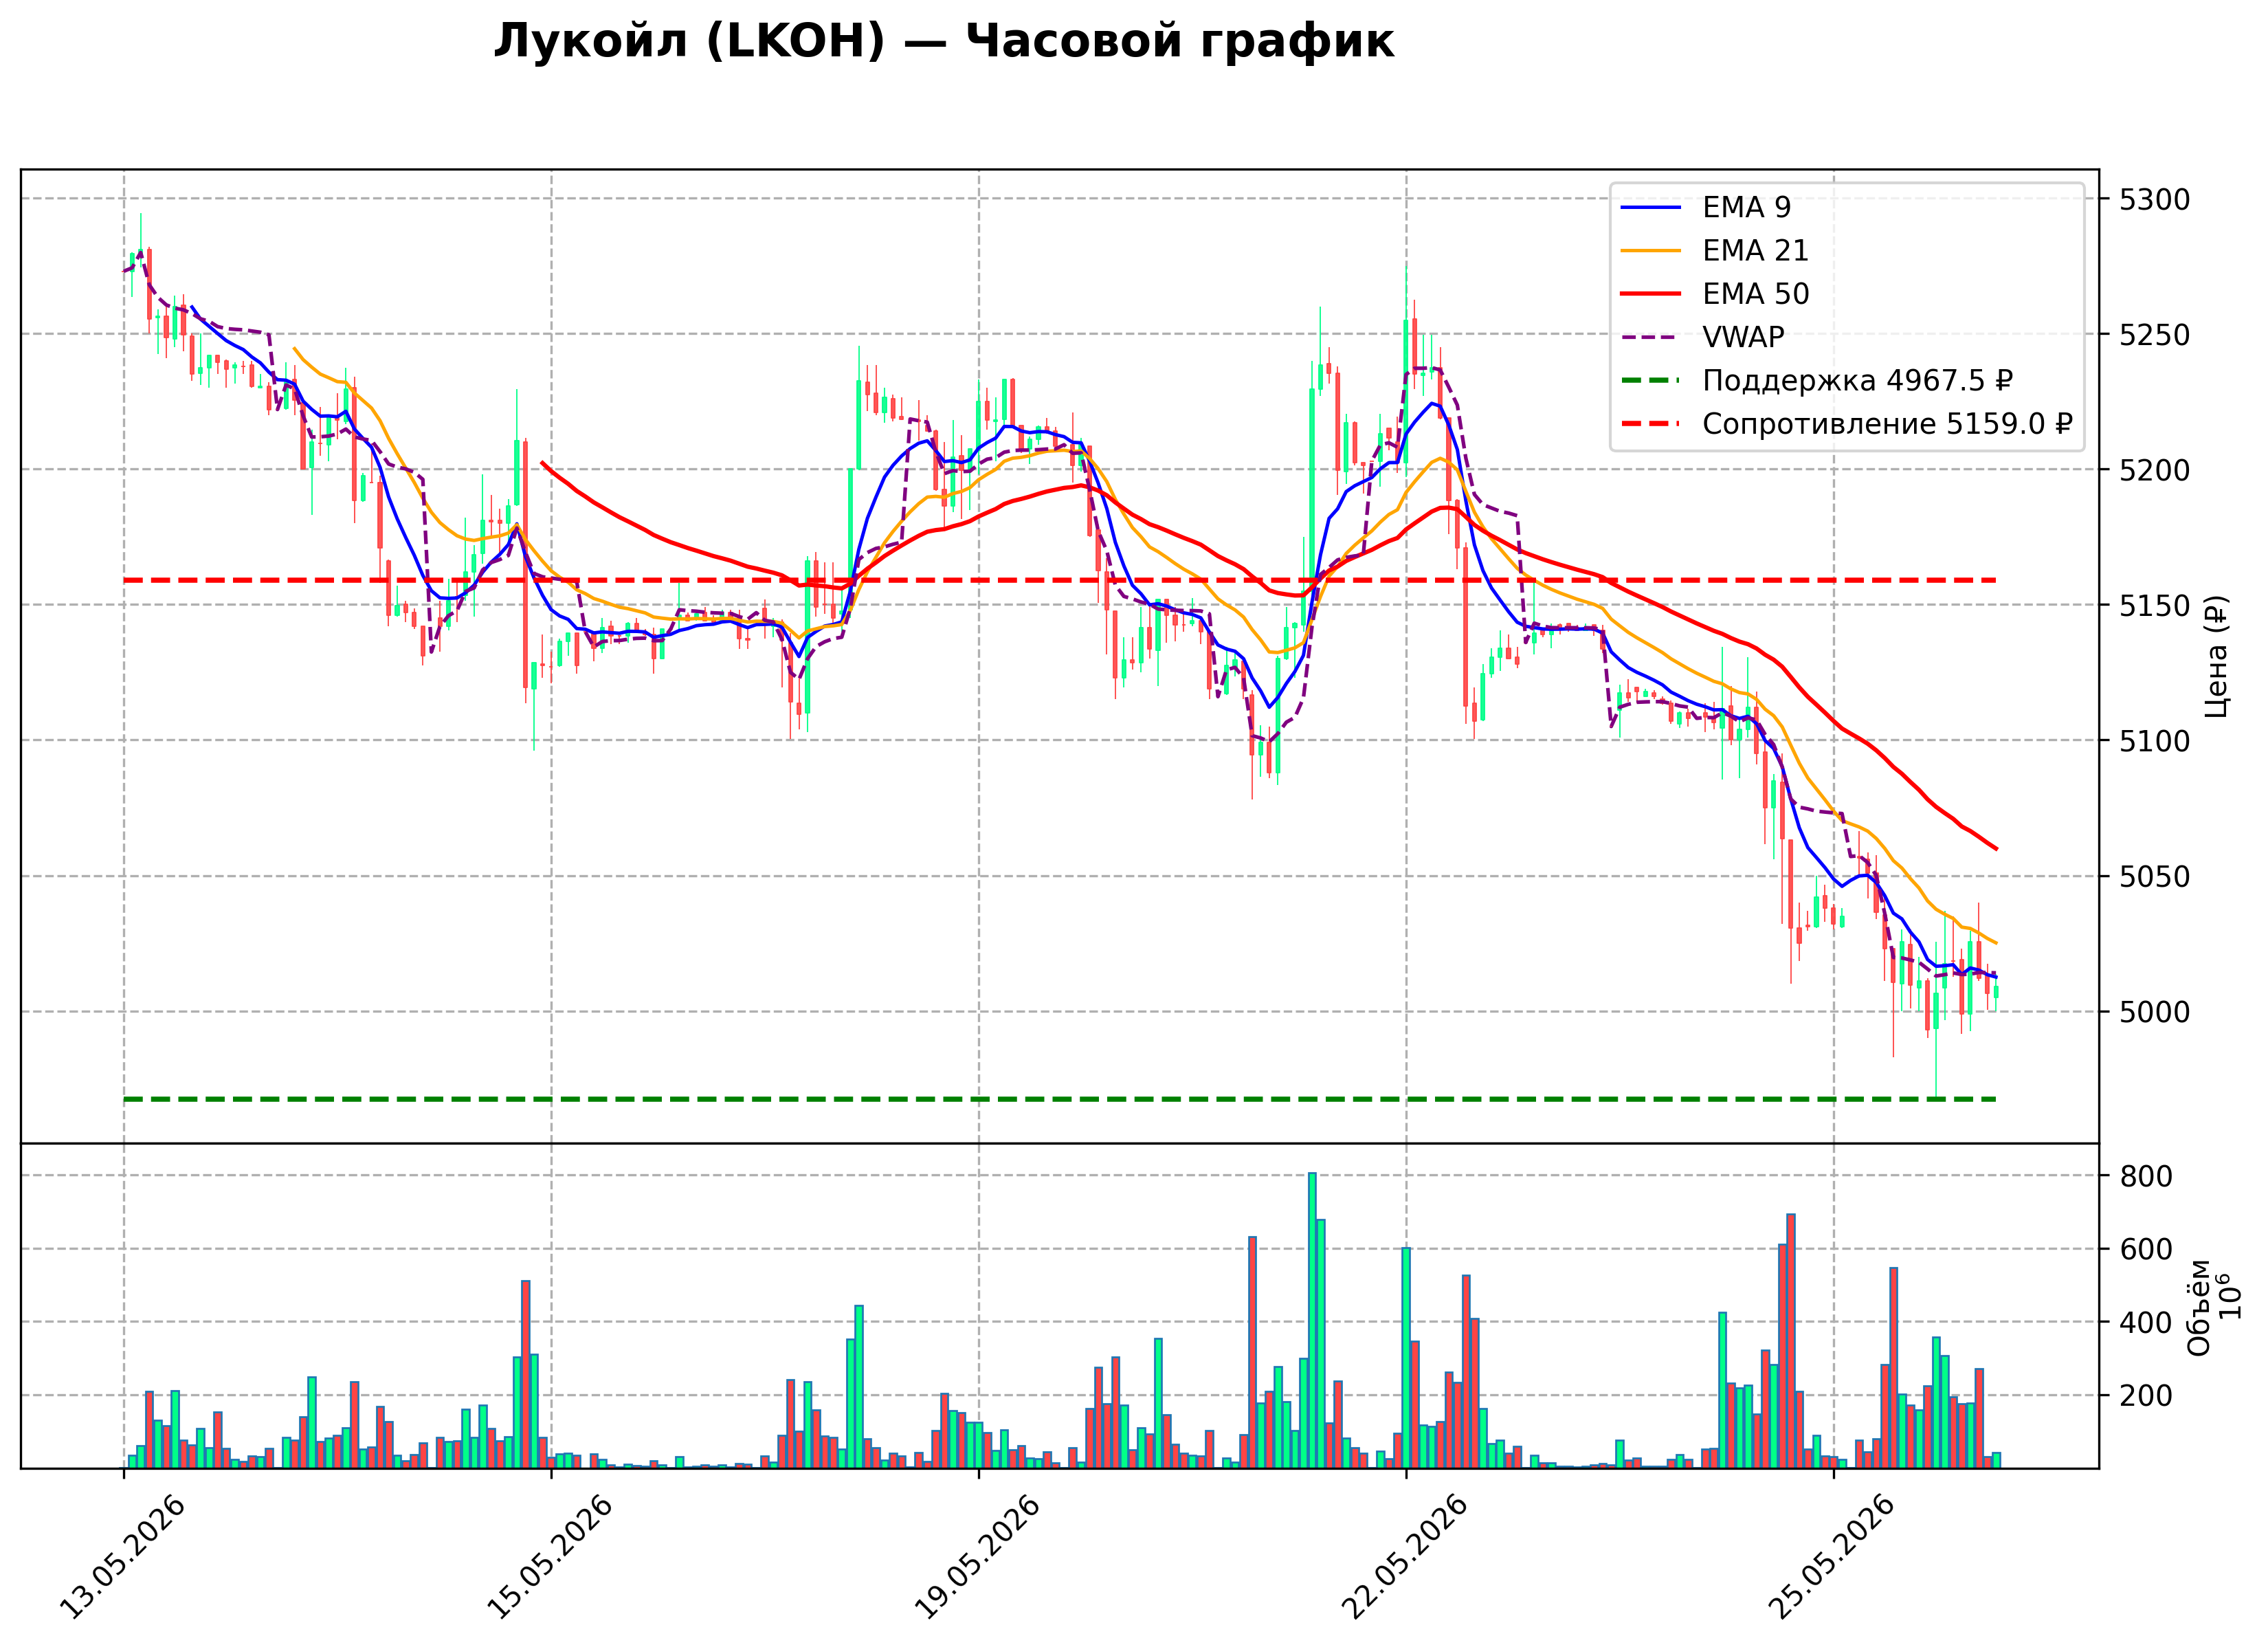Click the 5100 price axis tick label
The height and width of the screenshot is (1645, 2268).
click(x=2155, y=741)
